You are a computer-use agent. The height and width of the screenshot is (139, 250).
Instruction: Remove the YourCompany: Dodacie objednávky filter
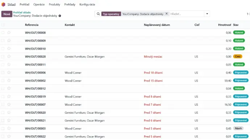(166, 14)
